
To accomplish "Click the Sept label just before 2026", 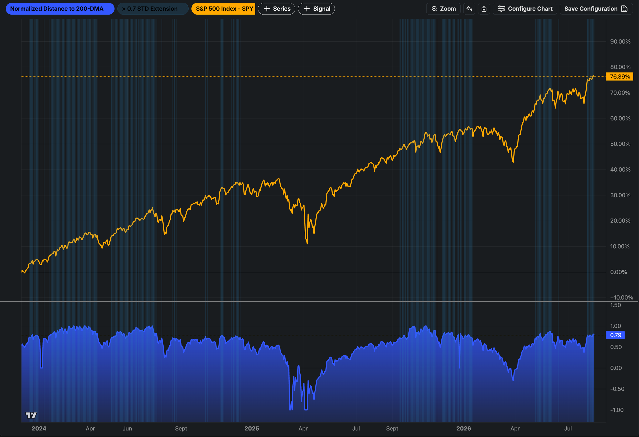I will pyautogui.click(x=392, y=429).
